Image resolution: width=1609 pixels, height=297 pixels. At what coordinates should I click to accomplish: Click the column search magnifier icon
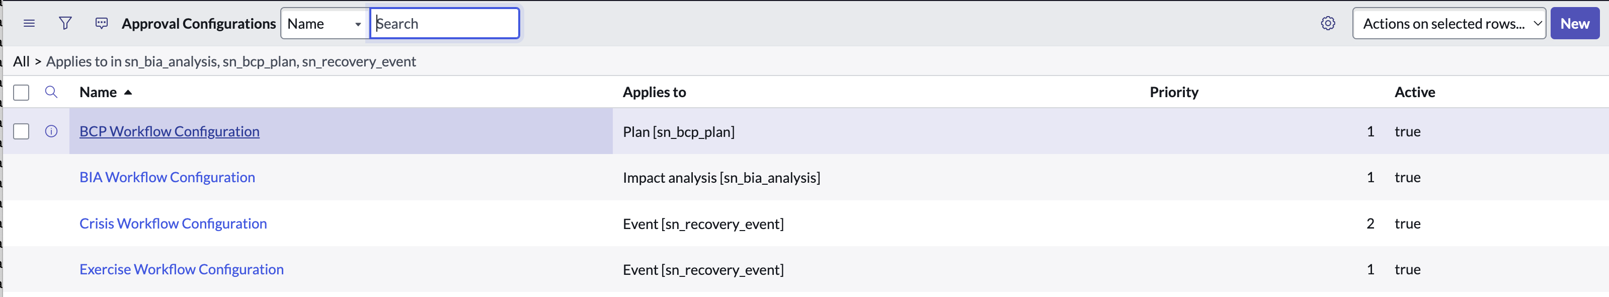[51, 93]
